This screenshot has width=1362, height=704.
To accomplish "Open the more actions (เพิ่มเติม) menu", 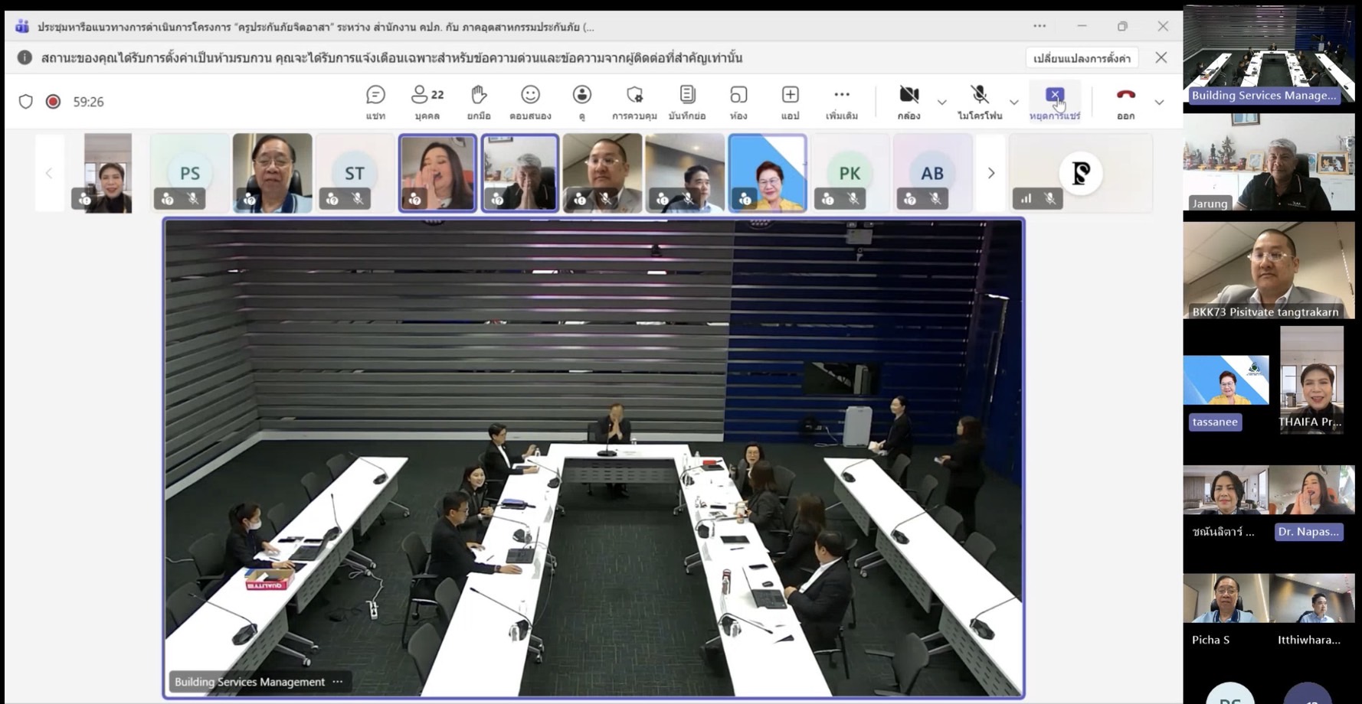I will pyautogui.click(x=841, y=101).
